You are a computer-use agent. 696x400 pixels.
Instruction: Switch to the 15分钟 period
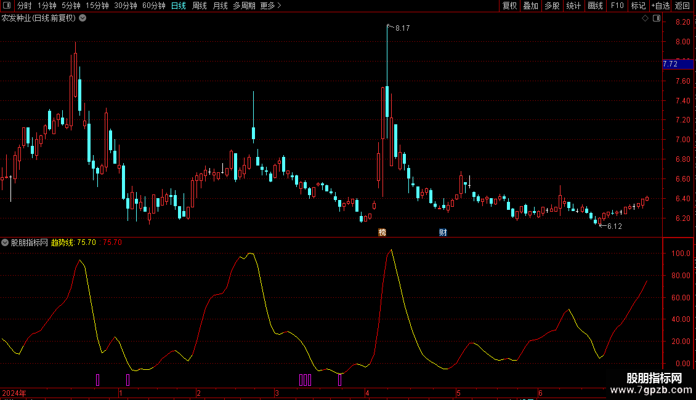[x=97, y=6]
